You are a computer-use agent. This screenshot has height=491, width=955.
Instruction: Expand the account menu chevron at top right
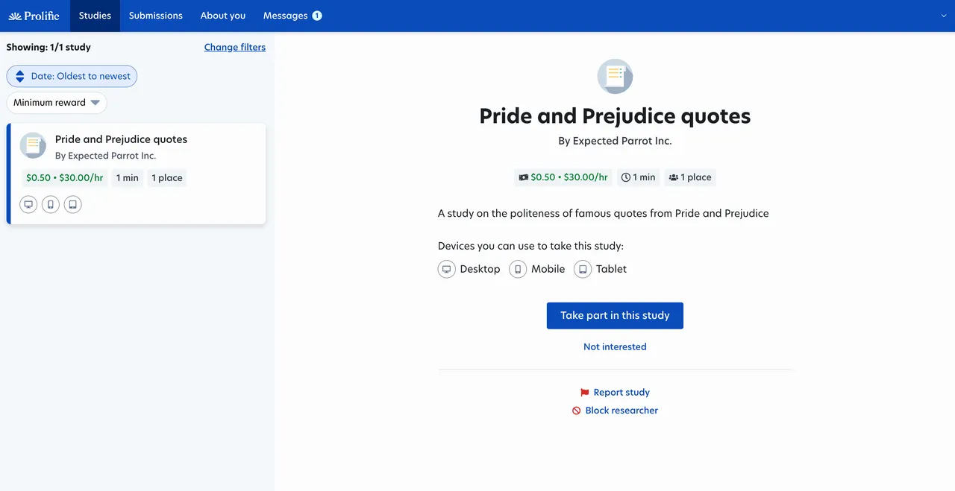944,16
